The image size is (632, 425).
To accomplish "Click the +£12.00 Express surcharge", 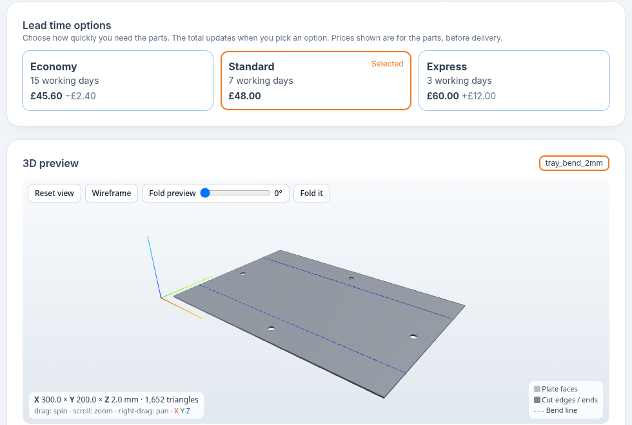I will pos(479,96).
